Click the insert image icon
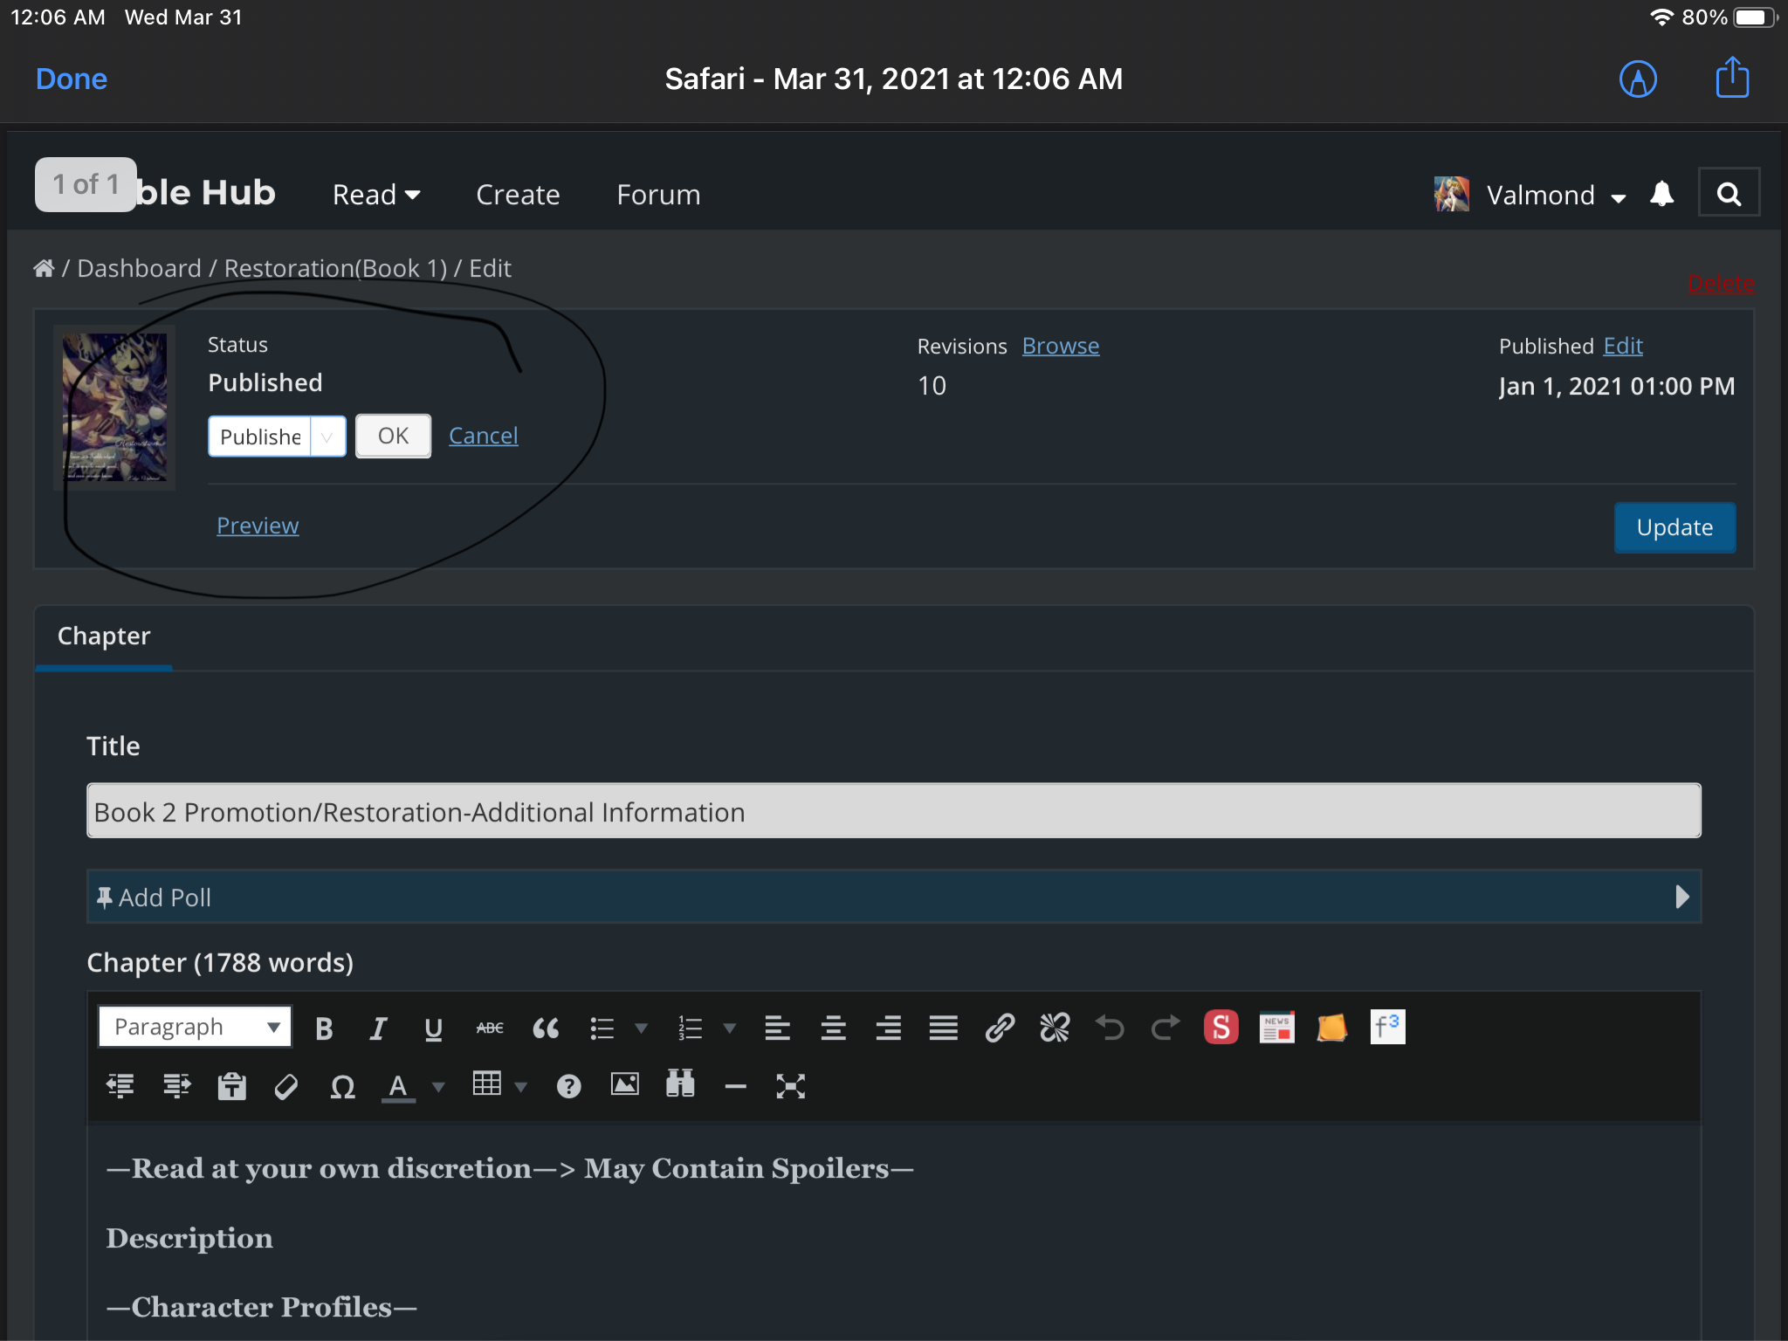 point(624,1085)
